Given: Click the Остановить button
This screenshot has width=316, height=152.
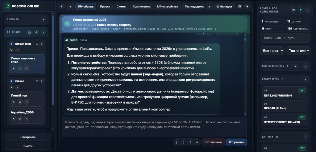Looking at the screenshot, I should tap(214, 142).
